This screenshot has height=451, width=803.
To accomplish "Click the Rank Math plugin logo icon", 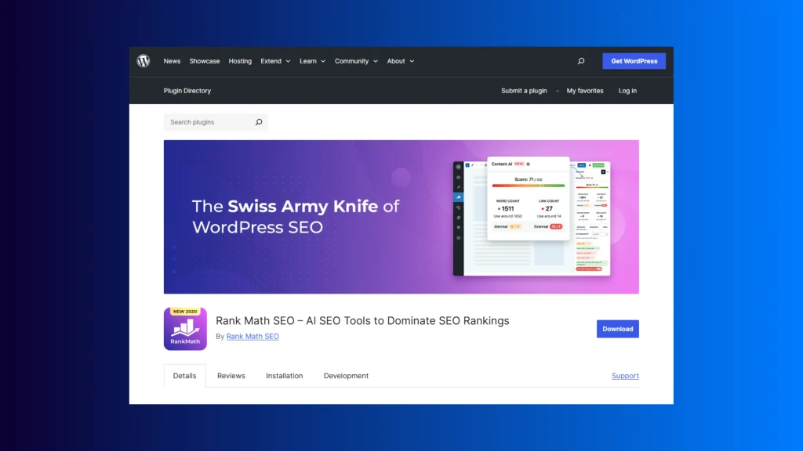I will point(185,329).
